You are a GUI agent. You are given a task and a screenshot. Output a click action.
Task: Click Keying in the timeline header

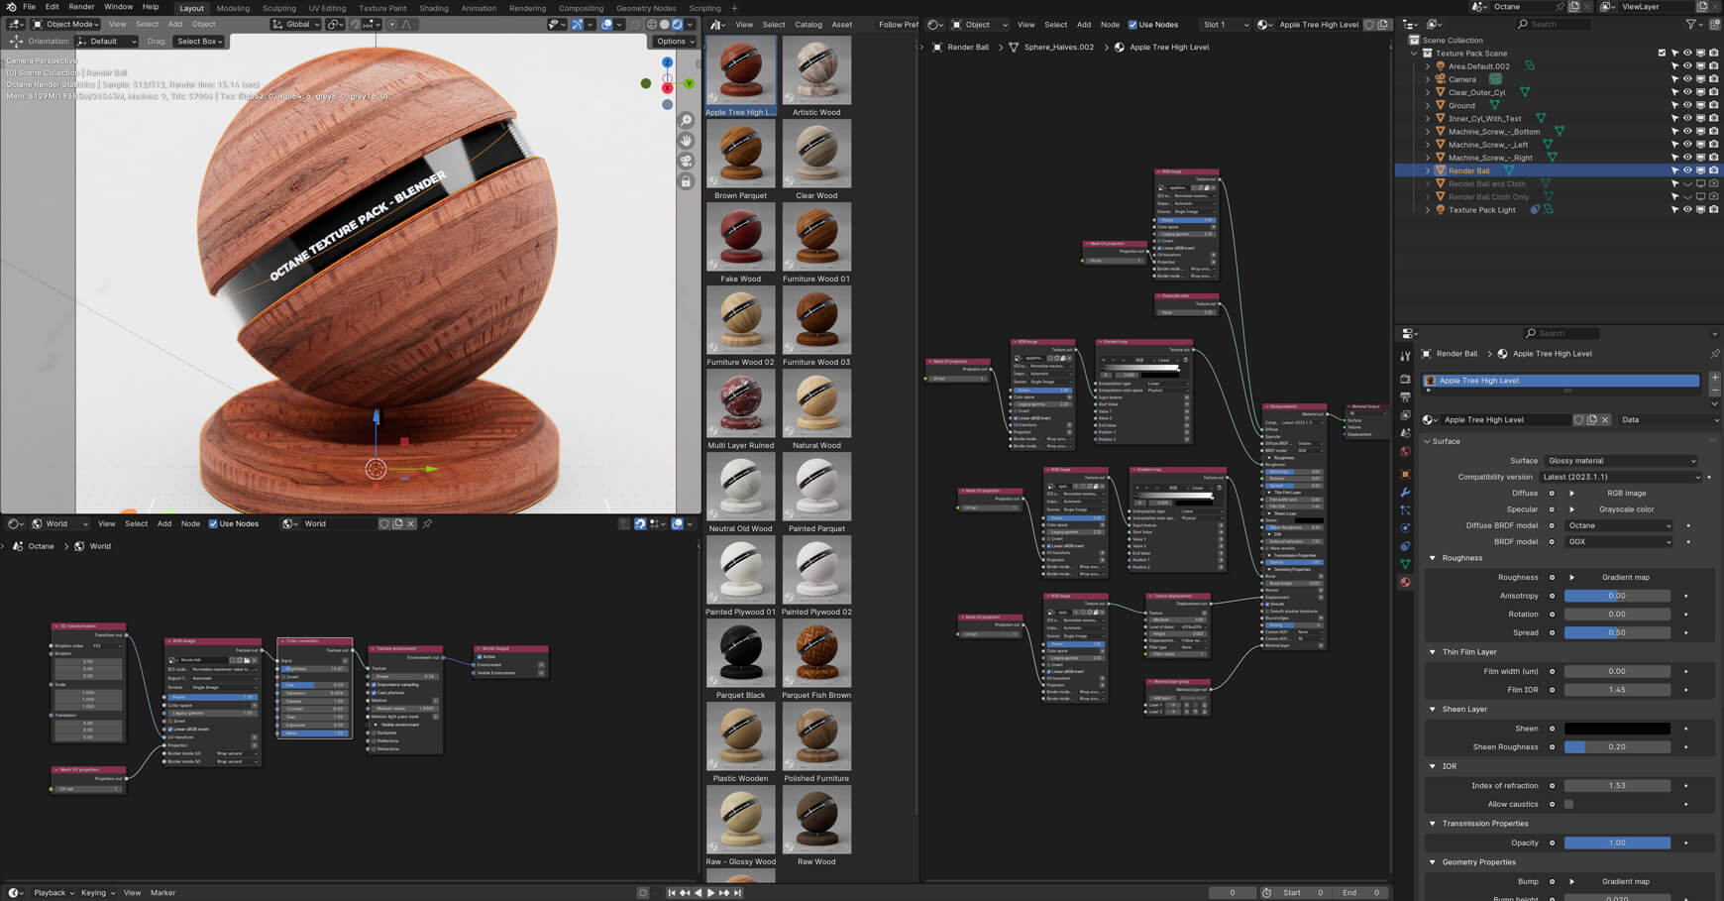point(97,893)
